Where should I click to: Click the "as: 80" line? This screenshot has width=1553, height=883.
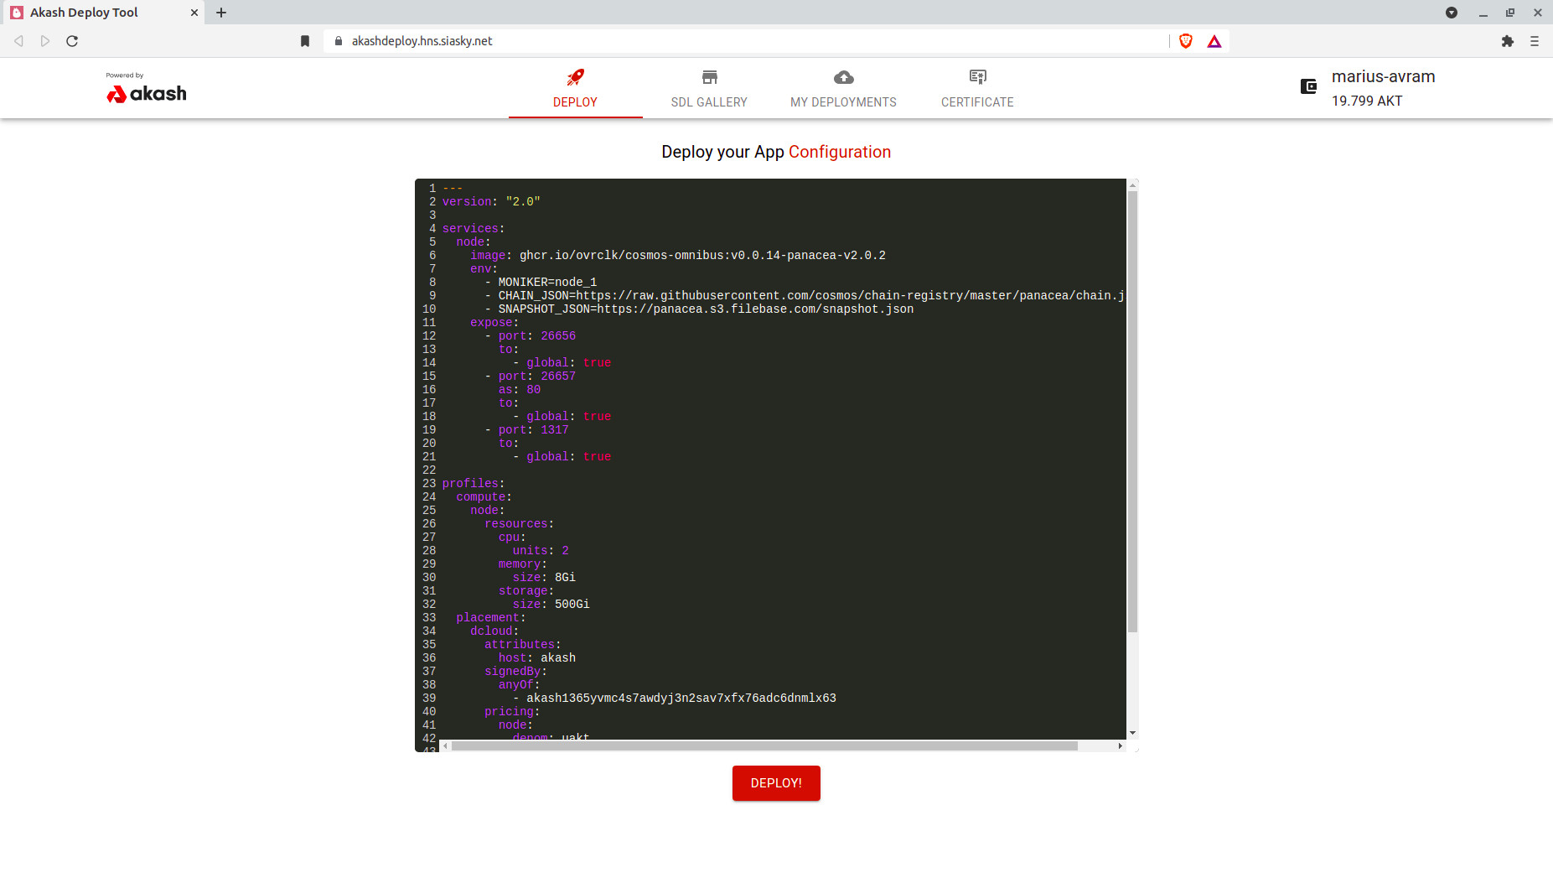[x=520, y=390]
